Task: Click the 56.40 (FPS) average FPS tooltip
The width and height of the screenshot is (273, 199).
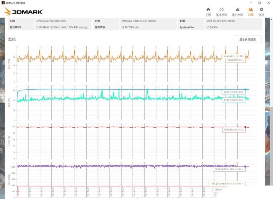Action: [233, 56]
